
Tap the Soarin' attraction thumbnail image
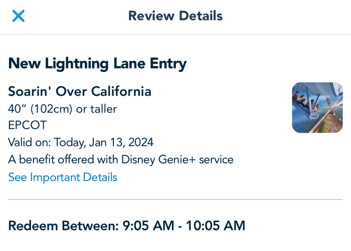coord(317,107)
